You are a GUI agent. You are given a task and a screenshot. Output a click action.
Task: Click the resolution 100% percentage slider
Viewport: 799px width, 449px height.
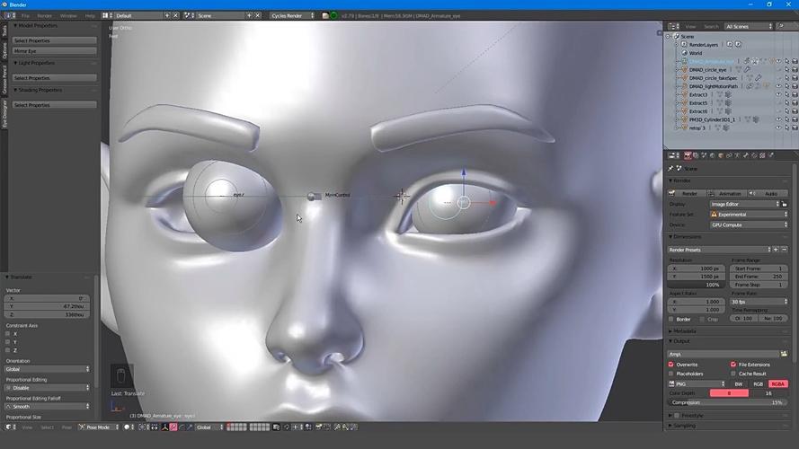point(696,285)
